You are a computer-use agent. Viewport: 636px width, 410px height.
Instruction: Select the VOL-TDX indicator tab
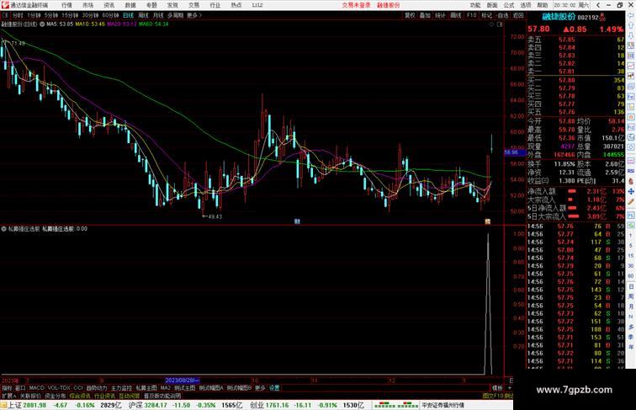click(59, 388)
